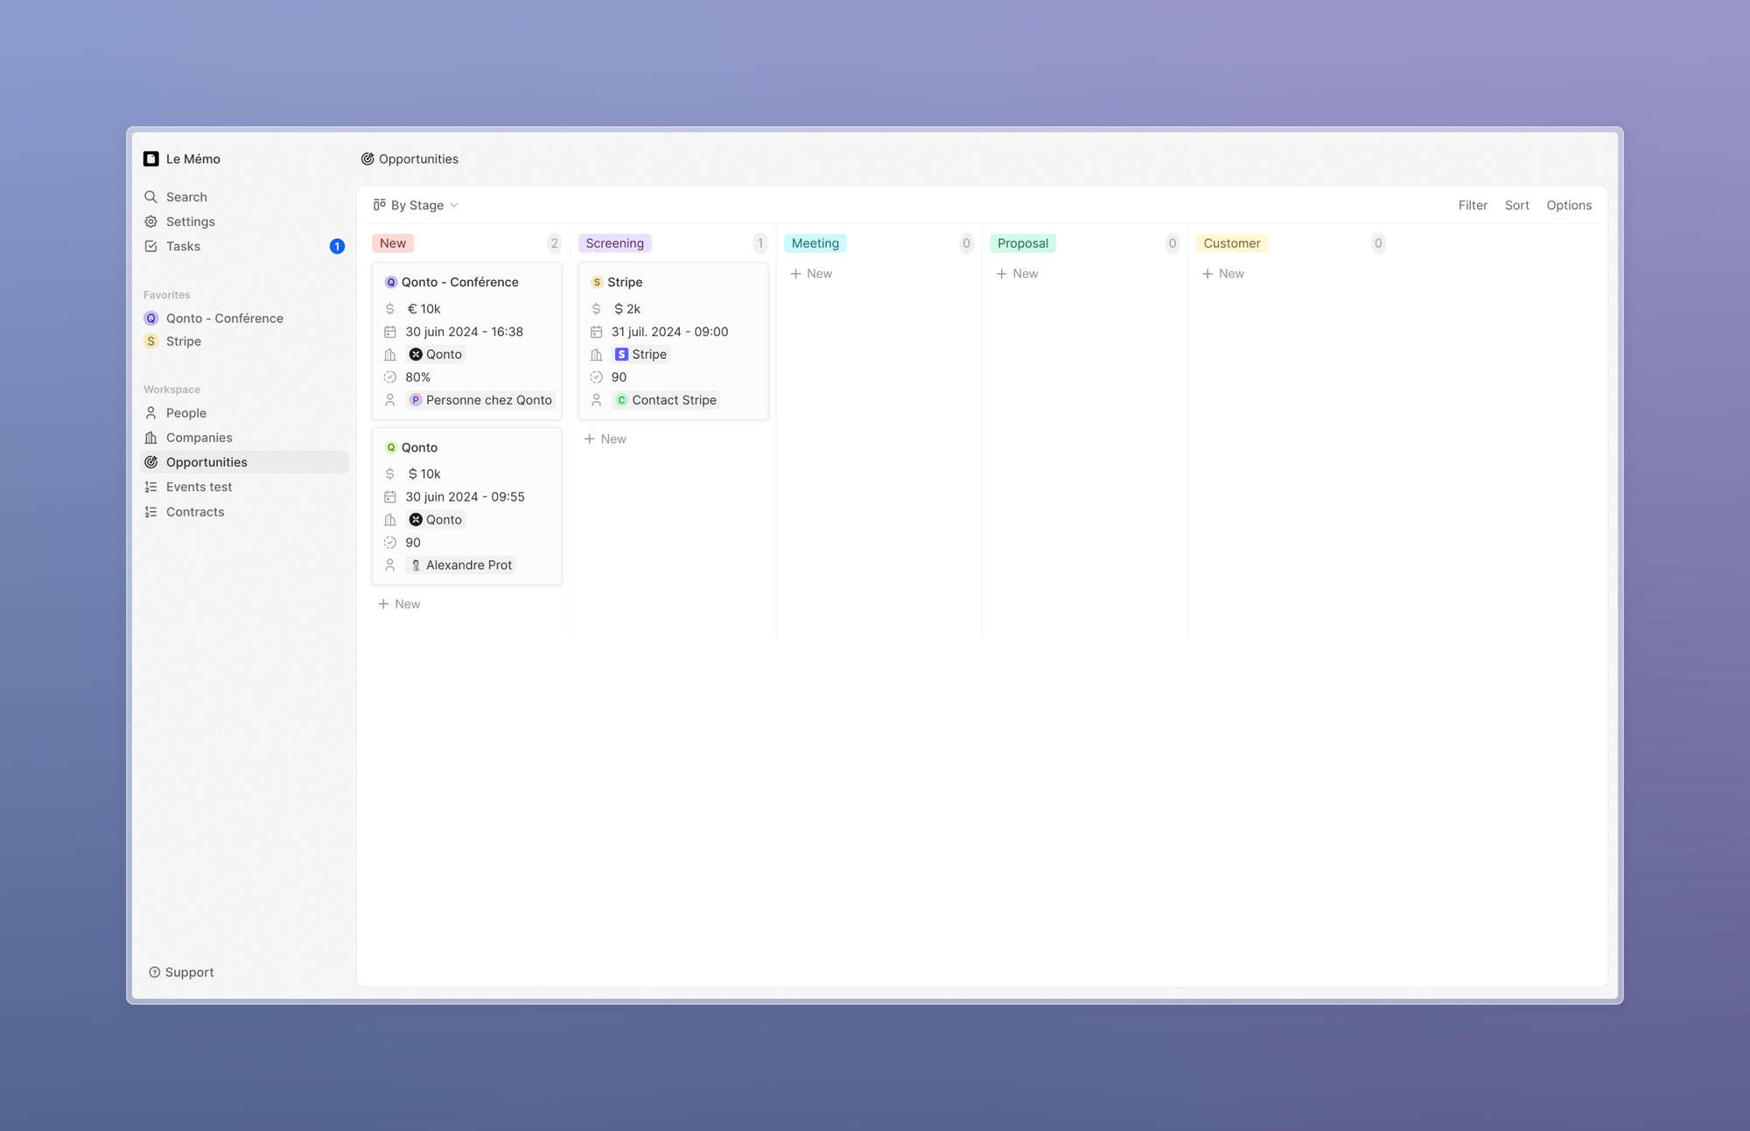Click the S avatar next to Stripe favorite
The height and width of the screenshot is (1131, 1750).
tap(150, 341)
